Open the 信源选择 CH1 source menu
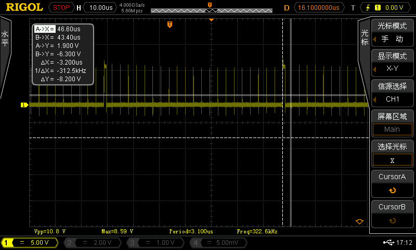This screenshot has width=416, height=250. pyautogui.click(x=392, y=93)
